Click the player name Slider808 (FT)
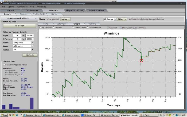 click(53, 19)
